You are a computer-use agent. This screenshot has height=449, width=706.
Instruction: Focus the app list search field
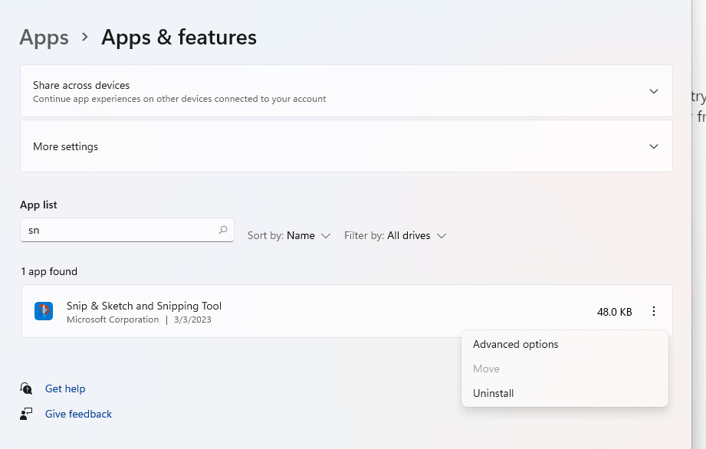tap(119, 230)
